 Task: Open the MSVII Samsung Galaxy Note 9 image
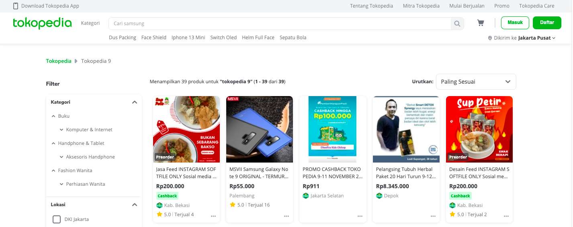coord(260,129)
